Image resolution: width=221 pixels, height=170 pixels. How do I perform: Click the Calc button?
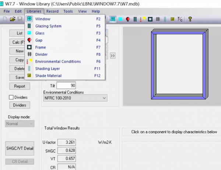point(17,42)
